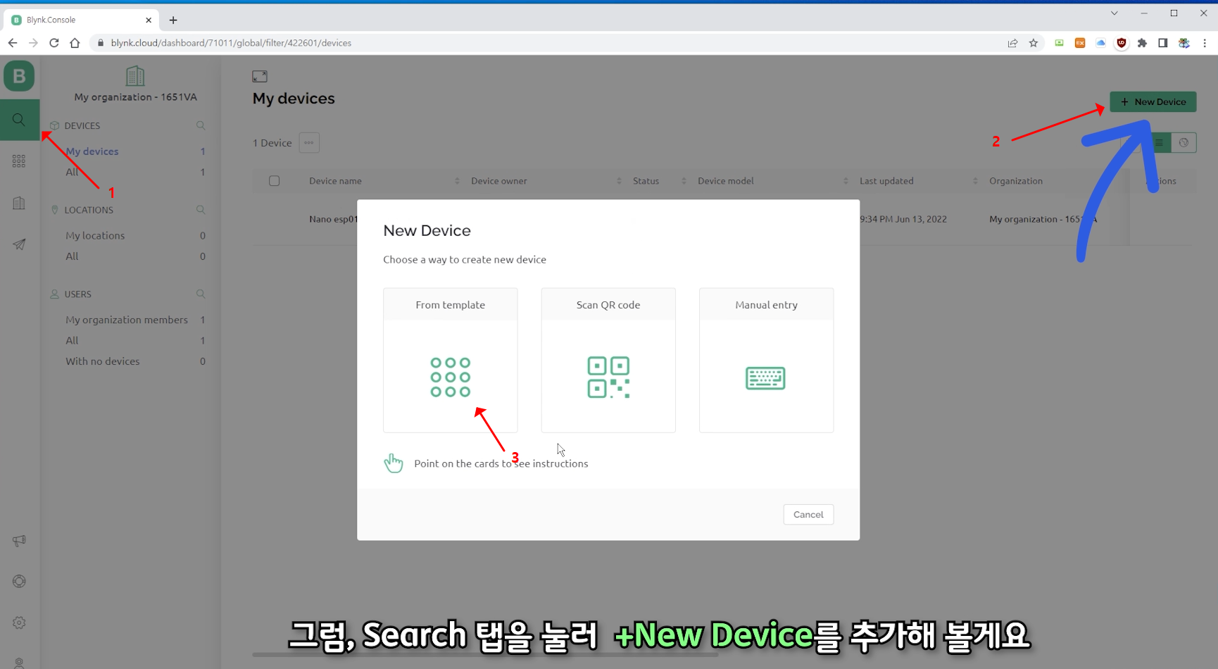Screen dimensions: 1218x669
Task: Open browser side panel icon
Action: (1163, 43)
